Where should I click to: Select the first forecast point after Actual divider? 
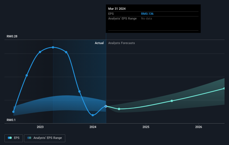pyautogui.click(x=119, y=109)
